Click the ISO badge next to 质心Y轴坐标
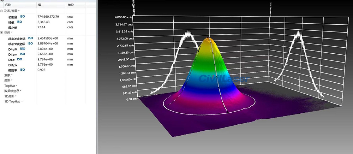 tap(30, 43)
